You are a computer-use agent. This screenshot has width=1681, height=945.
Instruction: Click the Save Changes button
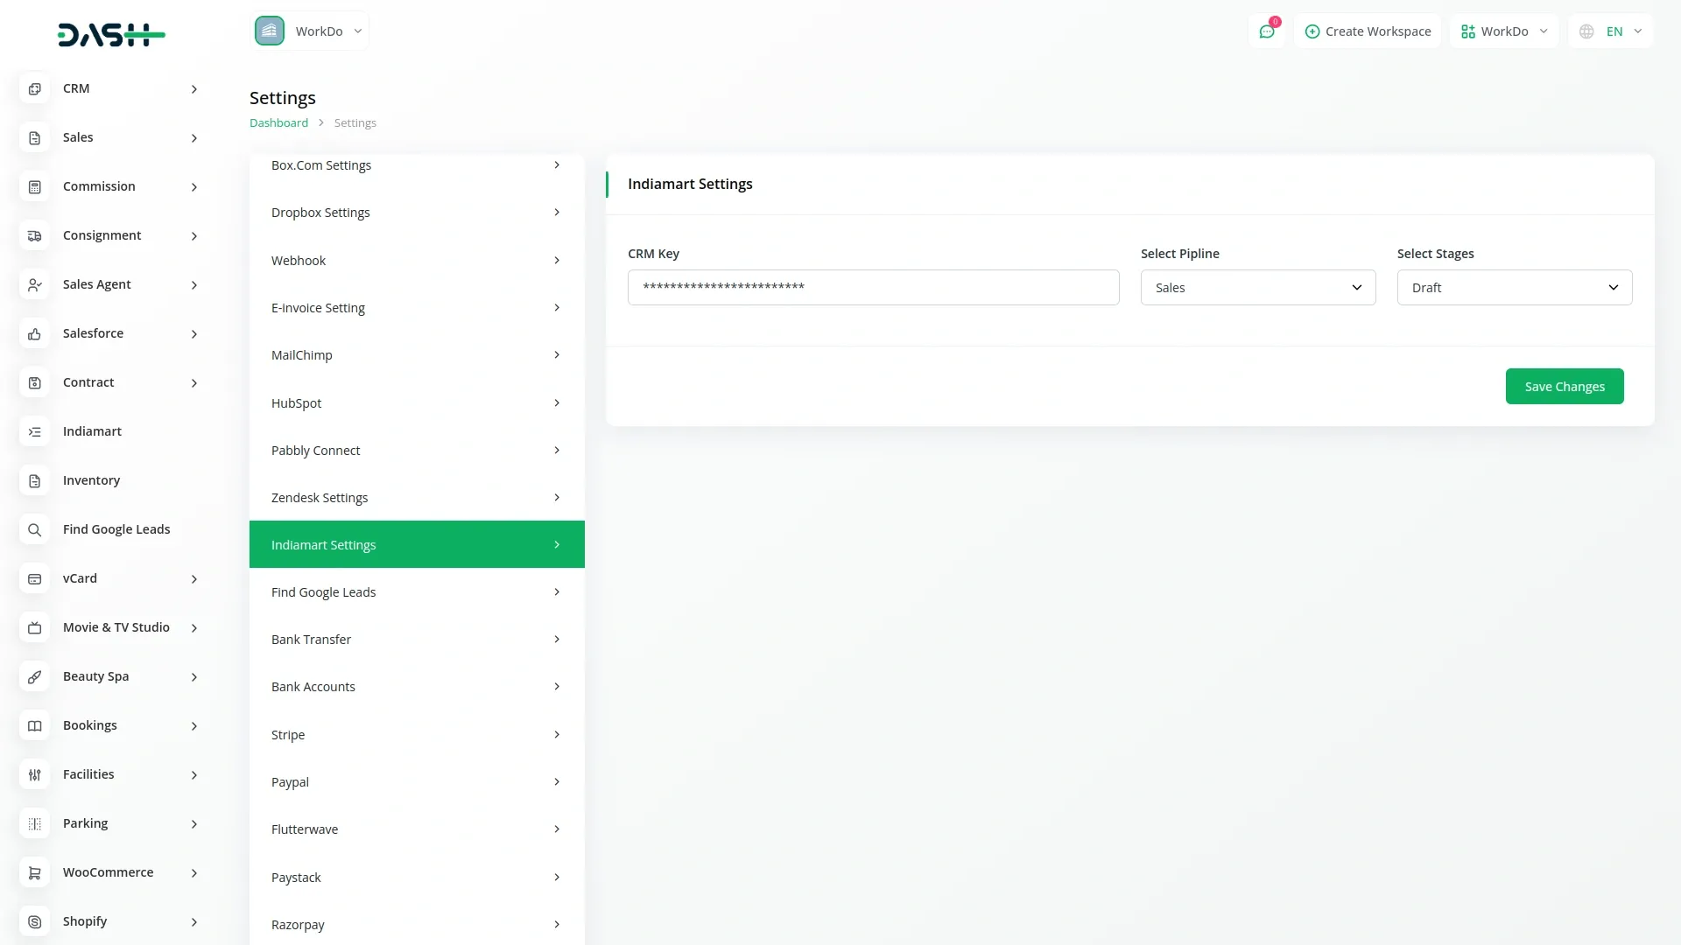point(1564,387)
